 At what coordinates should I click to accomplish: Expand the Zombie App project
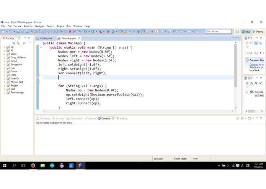click(x=4, y=93)
